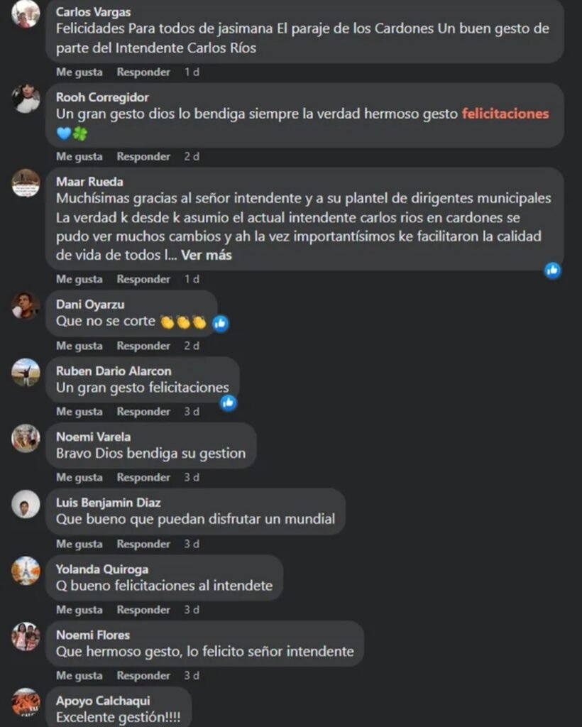Click Noemi Flores name link
The height and width of the screenshot is (727, 582).
(x=93, y=635)
